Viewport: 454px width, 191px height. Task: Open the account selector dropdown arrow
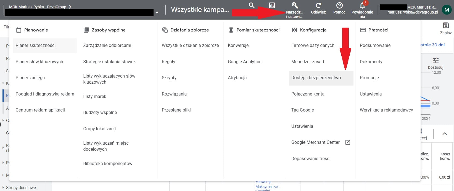(x=157, y=13)
